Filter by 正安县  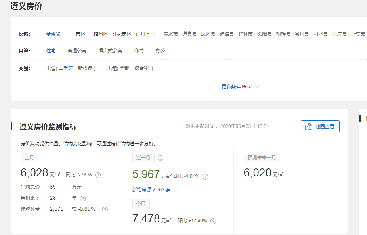pos(358,34)
